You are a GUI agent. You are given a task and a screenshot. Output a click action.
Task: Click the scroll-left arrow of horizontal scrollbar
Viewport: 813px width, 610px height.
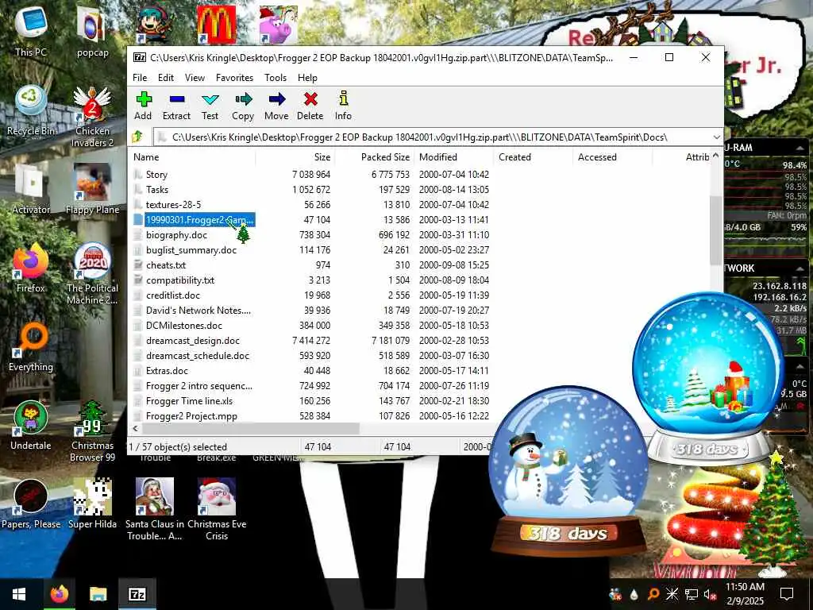pos(135,428)
